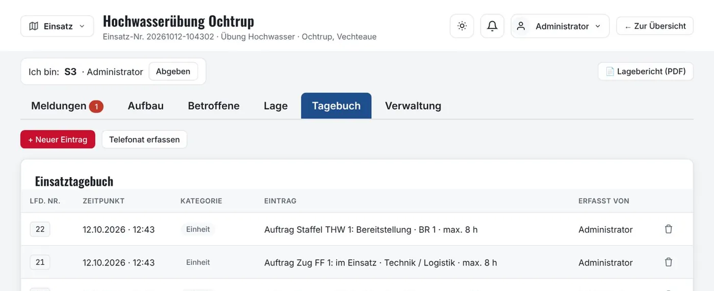This screenshot has height=291, width=714.
Task: Click the Einsatz-Nr. 20261012-104302 subtitle
Action: [159, 37]
